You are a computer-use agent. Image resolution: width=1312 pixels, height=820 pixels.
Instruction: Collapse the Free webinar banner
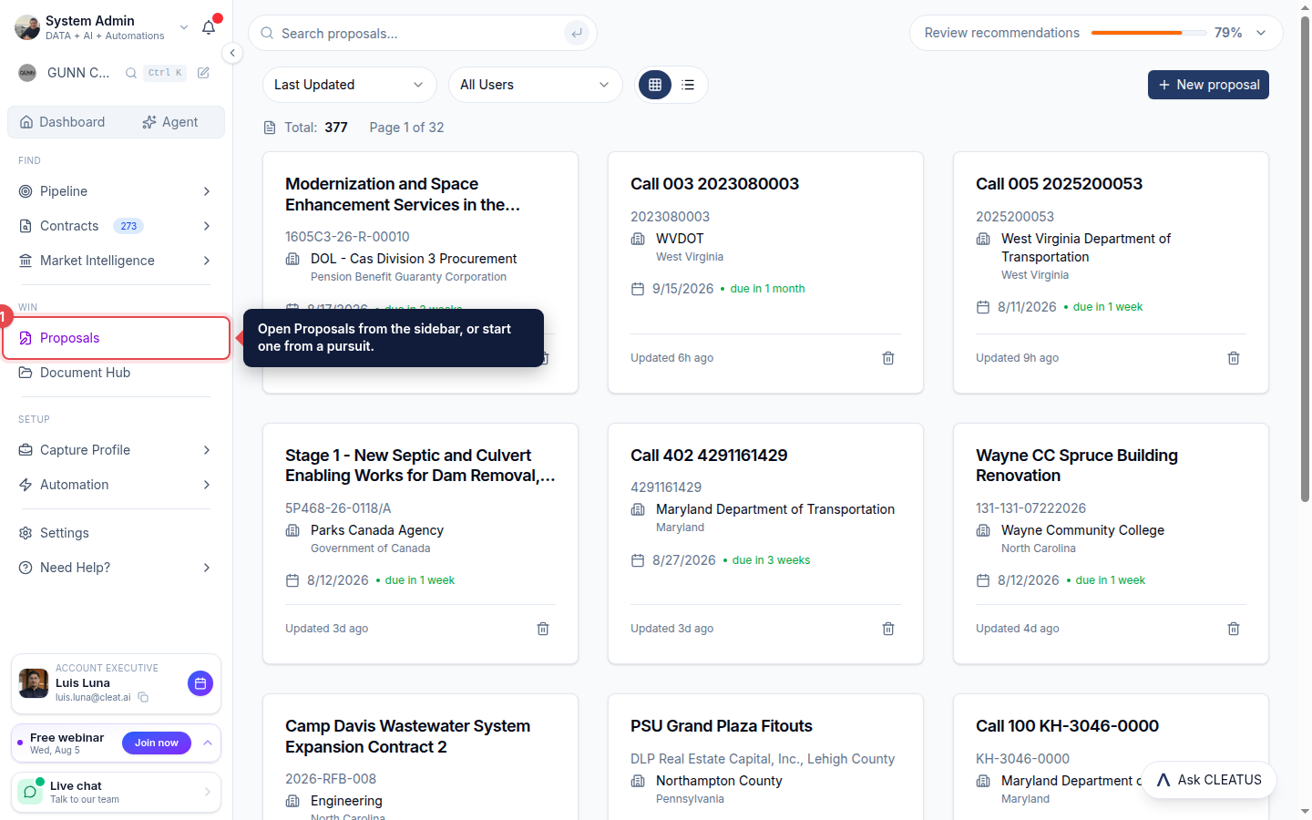click(208, 743)
